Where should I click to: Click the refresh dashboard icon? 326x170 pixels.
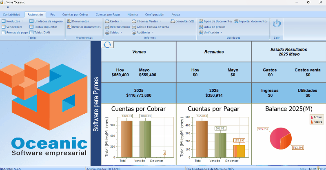[x=107, y=45]
